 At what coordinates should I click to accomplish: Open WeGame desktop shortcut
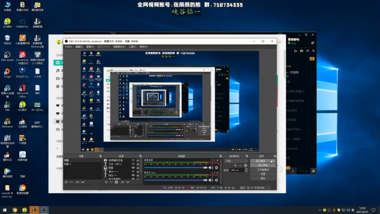coord(7,123)
